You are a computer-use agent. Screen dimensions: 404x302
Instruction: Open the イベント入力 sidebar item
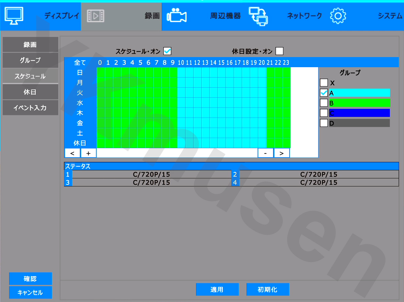pos(30,108)
